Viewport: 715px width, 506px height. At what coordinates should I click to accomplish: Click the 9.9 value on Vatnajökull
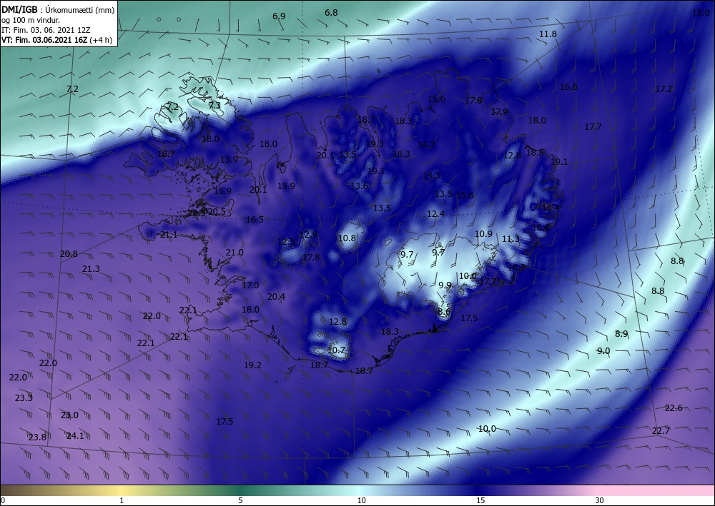(x=445, y=285)
